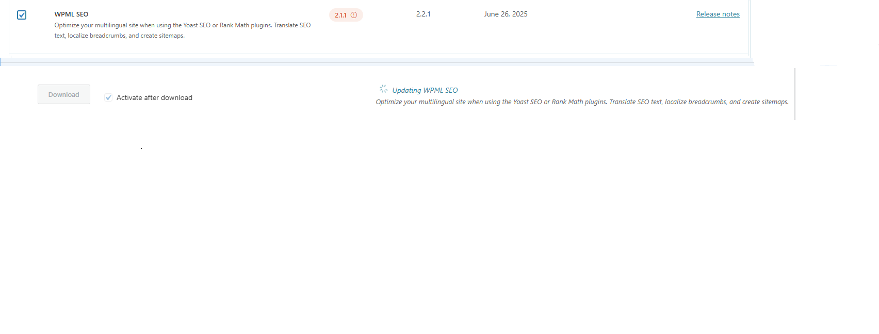Image resolution: width=879 pixels, height=334 pixels.
Task: Click the WPML SEO plugin name
Action: coord(71,14)
